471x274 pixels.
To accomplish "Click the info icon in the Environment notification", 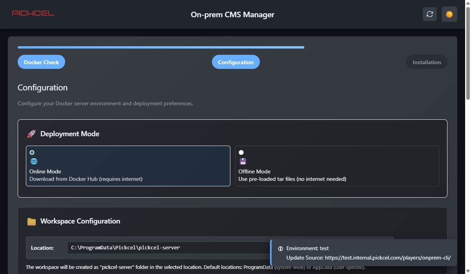I will point(281,249).
